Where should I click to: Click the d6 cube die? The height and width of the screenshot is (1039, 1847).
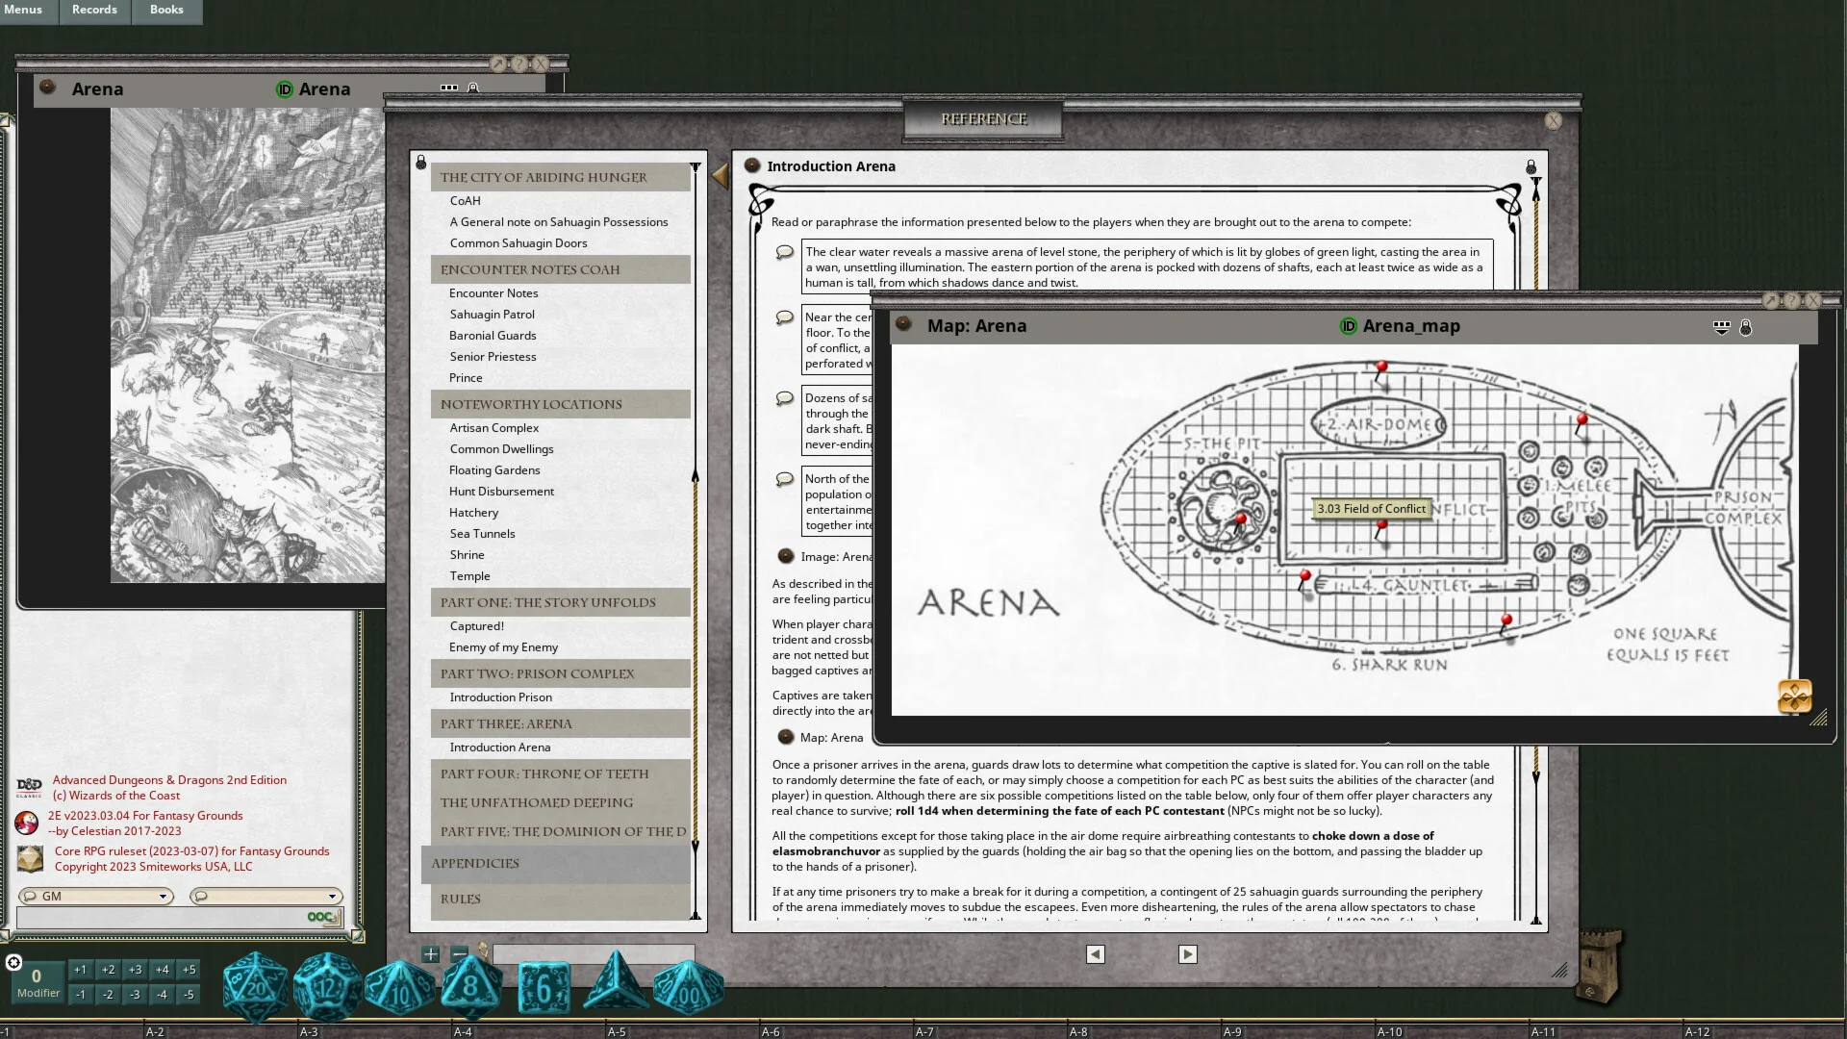(544, 988)
